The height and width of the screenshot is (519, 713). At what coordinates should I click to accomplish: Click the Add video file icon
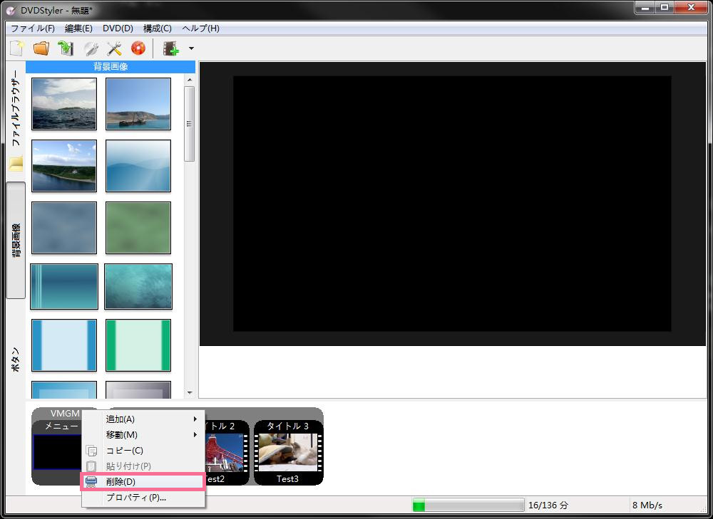170,48
